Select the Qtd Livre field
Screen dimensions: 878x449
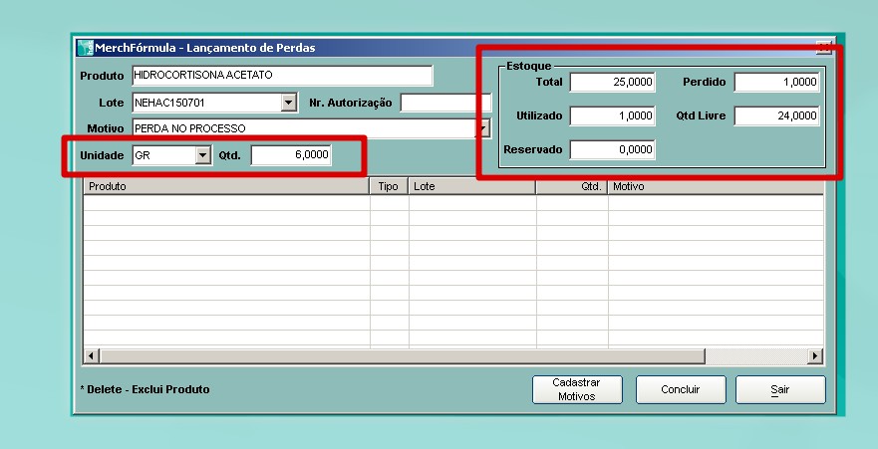point(776,115)
